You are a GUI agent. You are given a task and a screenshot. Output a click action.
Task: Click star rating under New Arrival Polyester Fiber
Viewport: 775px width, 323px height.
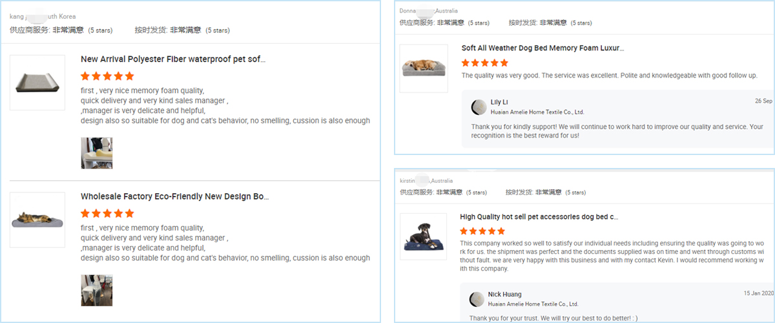107,76
